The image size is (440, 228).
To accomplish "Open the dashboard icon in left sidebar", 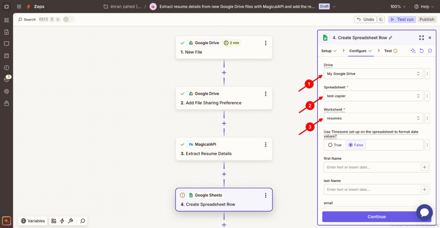I will [6, 20].
